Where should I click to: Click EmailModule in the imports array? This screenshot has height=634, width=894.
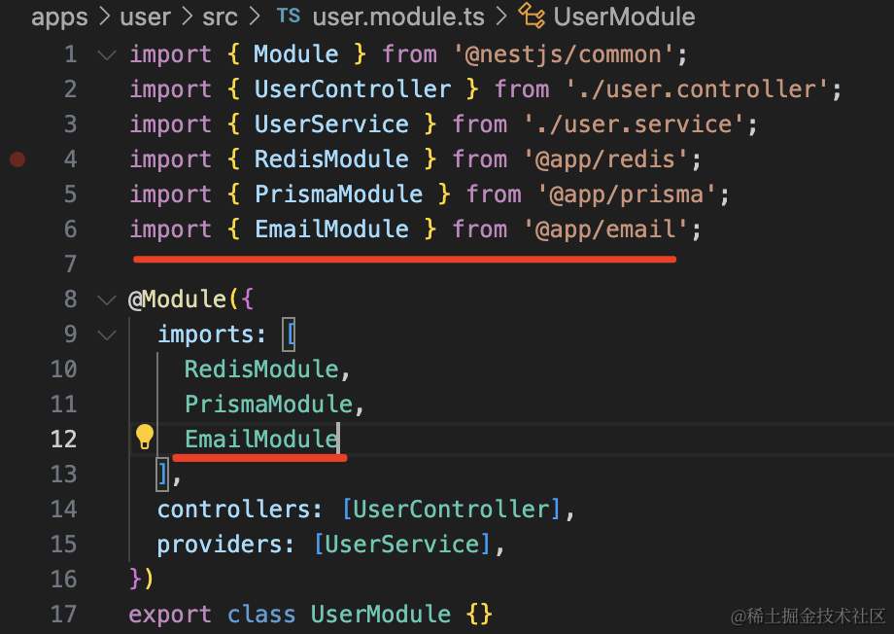click(x=260, y=440)
